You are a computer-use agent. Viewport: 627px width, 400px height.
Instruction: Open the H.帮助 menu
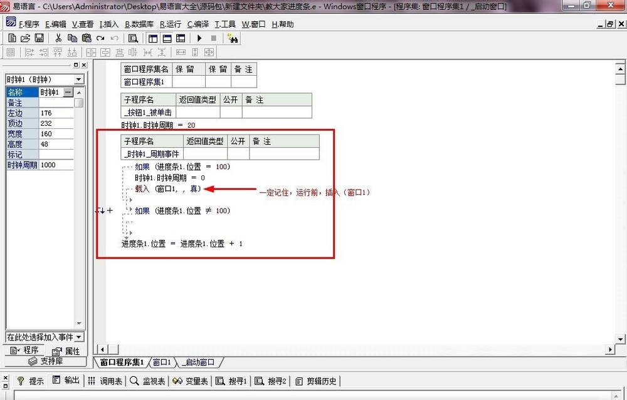[283, 24]
